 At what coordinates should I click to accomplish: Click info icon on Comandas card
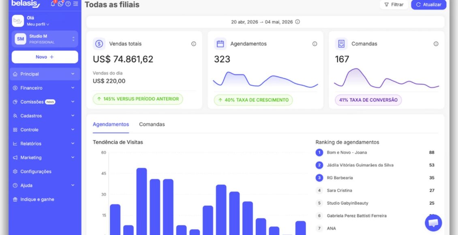coord(436,44)
